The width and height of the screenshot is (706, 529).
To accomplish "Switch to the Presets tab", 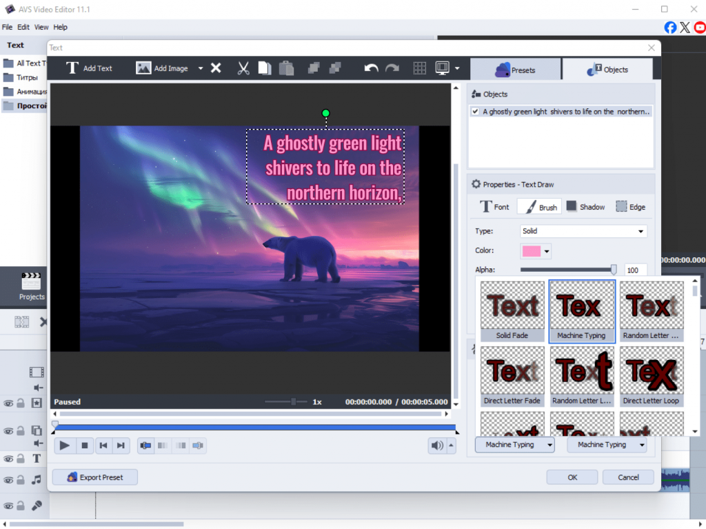I will click(x=516, y=70).
